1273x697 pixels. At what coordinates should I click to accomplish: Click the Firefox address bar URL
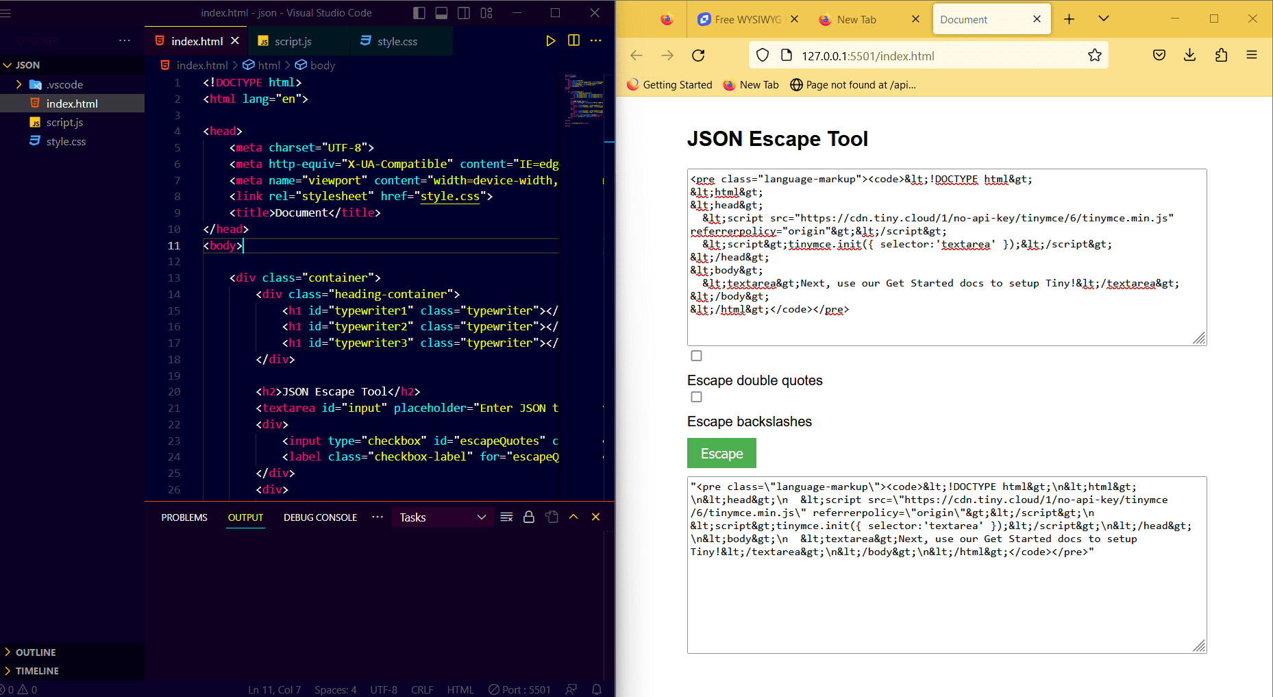(x=867, y=56)
